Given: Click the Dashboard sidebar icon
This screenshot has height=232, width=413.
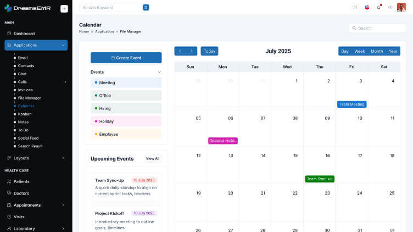Looking at the screenshot, I should pyautogui.click(x=9, y=34).
